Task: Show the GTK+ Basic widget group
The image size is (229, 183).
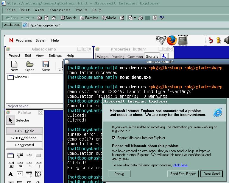Action: click(24, 131)
